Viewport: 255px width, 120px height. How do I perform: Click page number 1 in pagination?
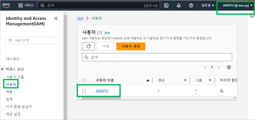[x=212, y=67]
